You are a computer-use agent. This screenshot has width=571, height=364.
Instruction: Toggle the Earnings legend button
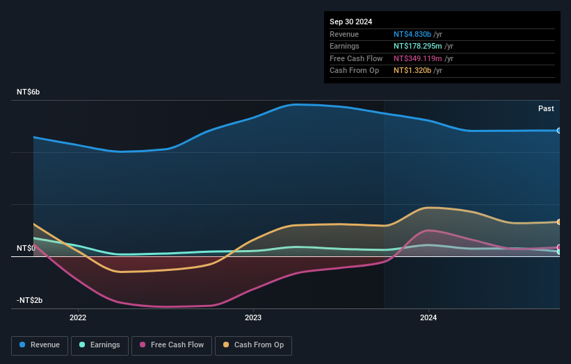(x=99, y=345)
